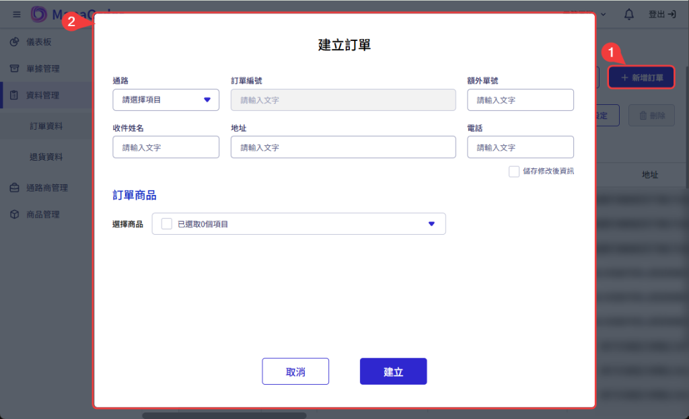Click the horizontal scrollbar at bottom
This screenshot has height=419, width=689.
point(223,416)
